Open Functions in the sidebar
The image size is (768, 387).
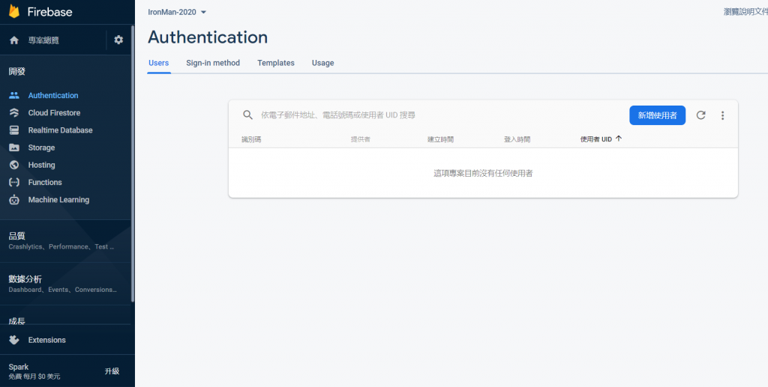[x=45, y=182]
